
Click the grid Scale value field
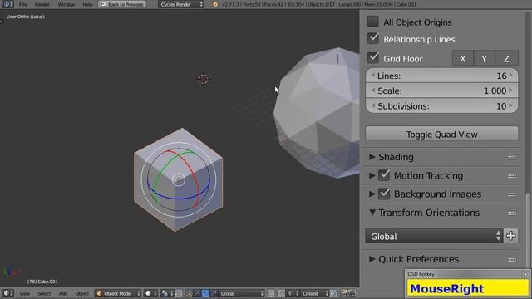click(x=441, y=91)
